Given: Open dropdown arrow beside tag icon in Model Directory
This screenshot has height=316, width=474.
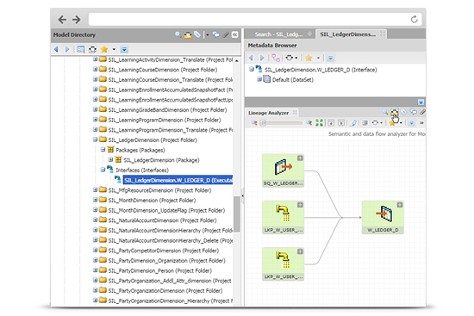Looking at the screenshot, I should pyautogui.click(x=208, y=35).
